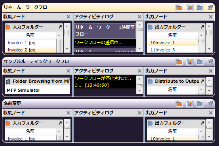Open orange folder icon in サンプルルーティングワークフロー header

coord(179,62)
